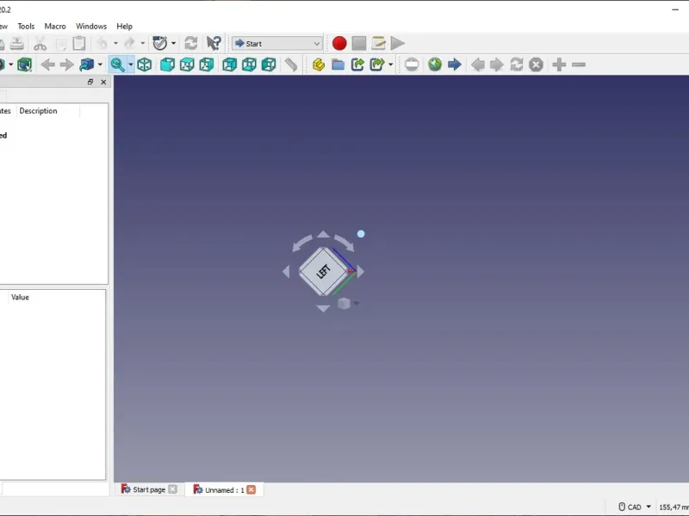Open the Start workbench selector combo box
This screenshot has width=689, height=516.
pos(276,44)
